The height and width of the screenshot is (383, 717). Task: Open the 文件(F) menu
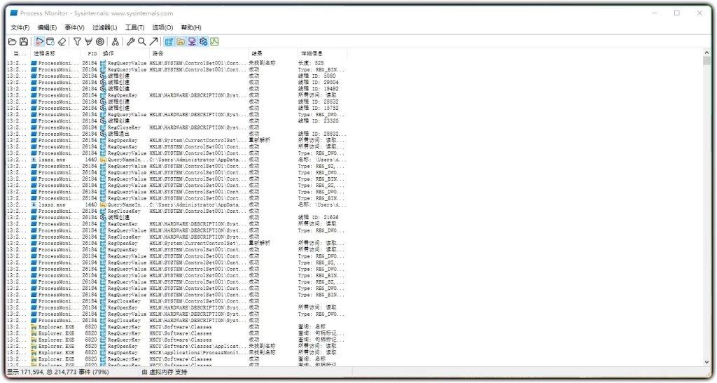click(x=20, y=27)
